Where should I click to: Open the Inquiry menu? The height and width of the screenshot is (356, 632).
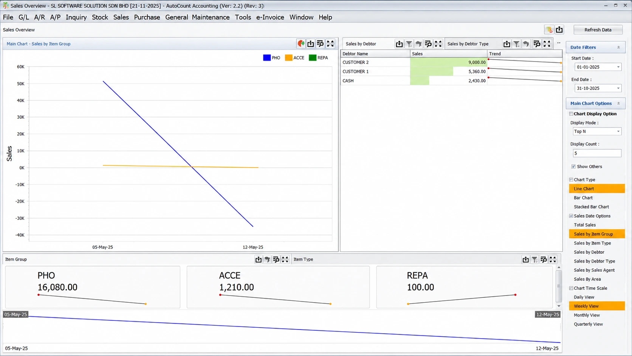(76, 17)
